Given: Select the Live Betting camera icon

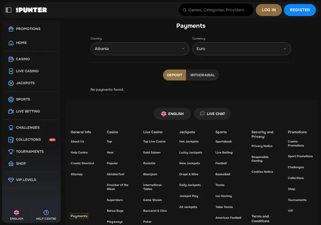Looking at the screenshot, I should (x=11, y=111).
